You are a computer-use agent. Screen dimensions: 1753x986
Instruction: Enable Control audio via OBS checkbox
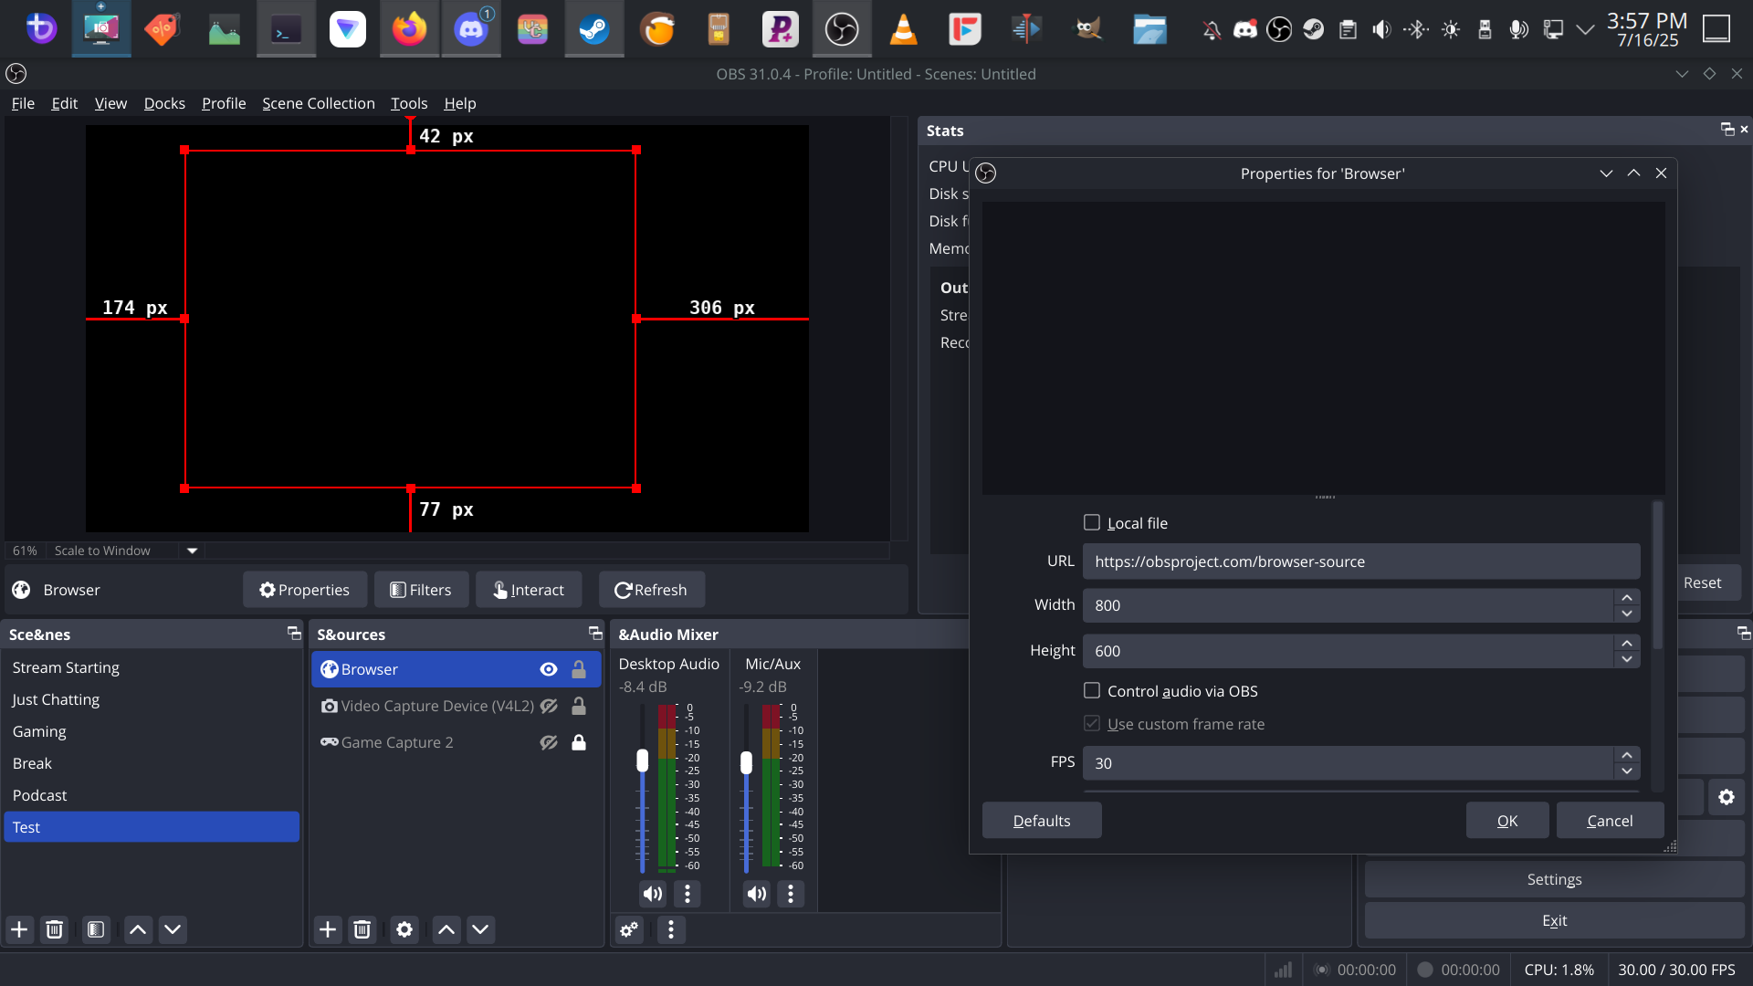click(1092, 690)
